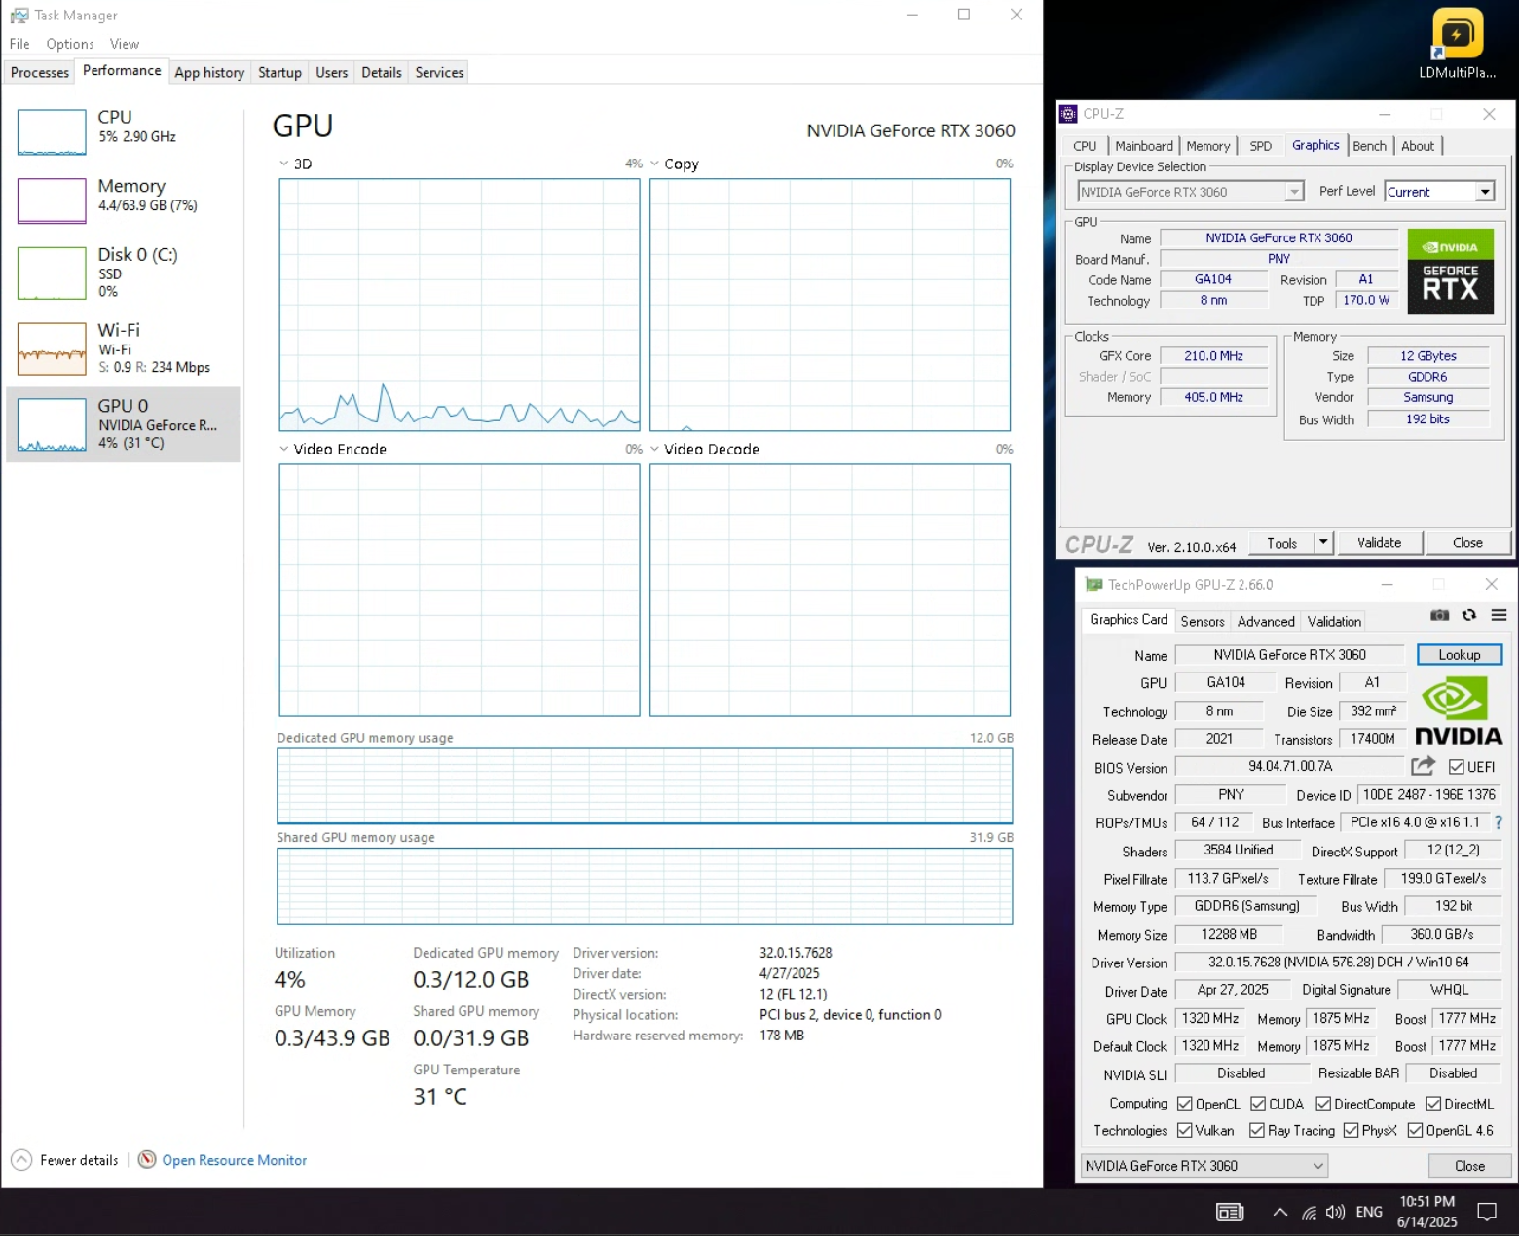Screen dimensions: 1519x1236
Task: Toggle the CUDA checkbox
Action: pyautogui.click(x=1258, y=1104)
